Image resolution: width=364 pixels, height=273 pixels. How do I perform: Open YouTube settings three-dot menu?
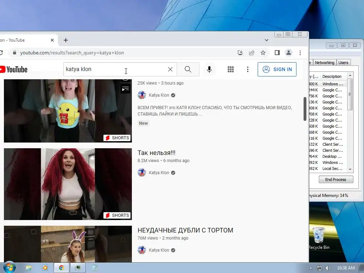click(247, 69)
